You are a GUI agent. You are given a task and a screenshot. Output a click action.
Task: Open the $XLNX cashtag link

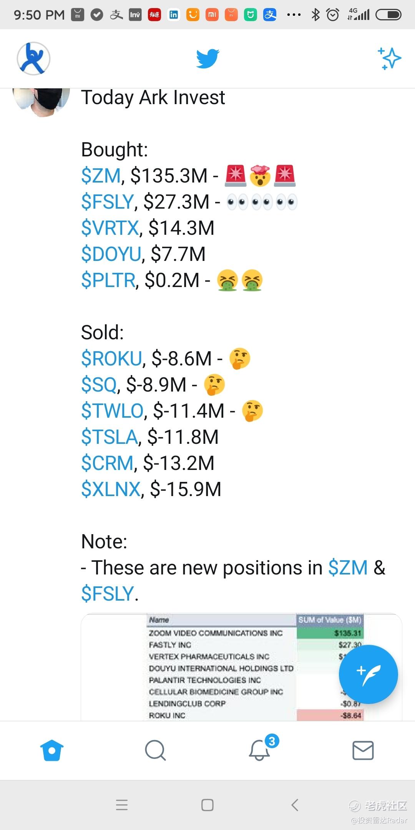coord(111,489)
